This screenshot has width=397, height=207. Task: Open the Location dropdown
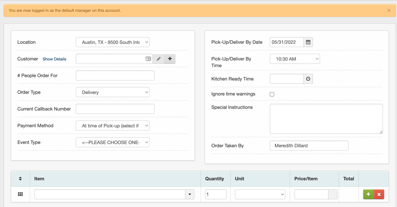[112, 42]
